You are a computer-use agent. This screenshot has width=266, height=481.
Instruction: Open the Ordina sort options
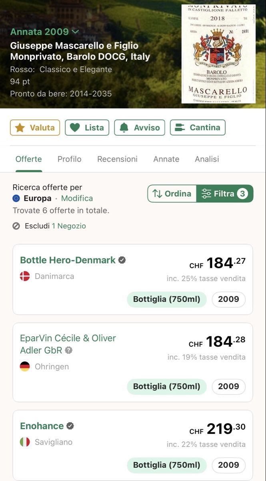coord(172,194)
